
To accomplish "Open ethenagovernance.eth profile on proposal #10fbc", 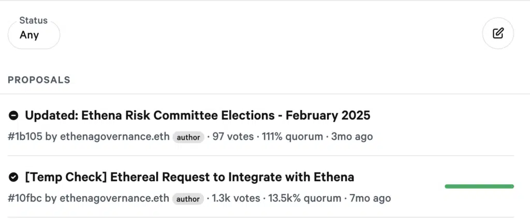I will pyautogui.click(x=114, y=198).
